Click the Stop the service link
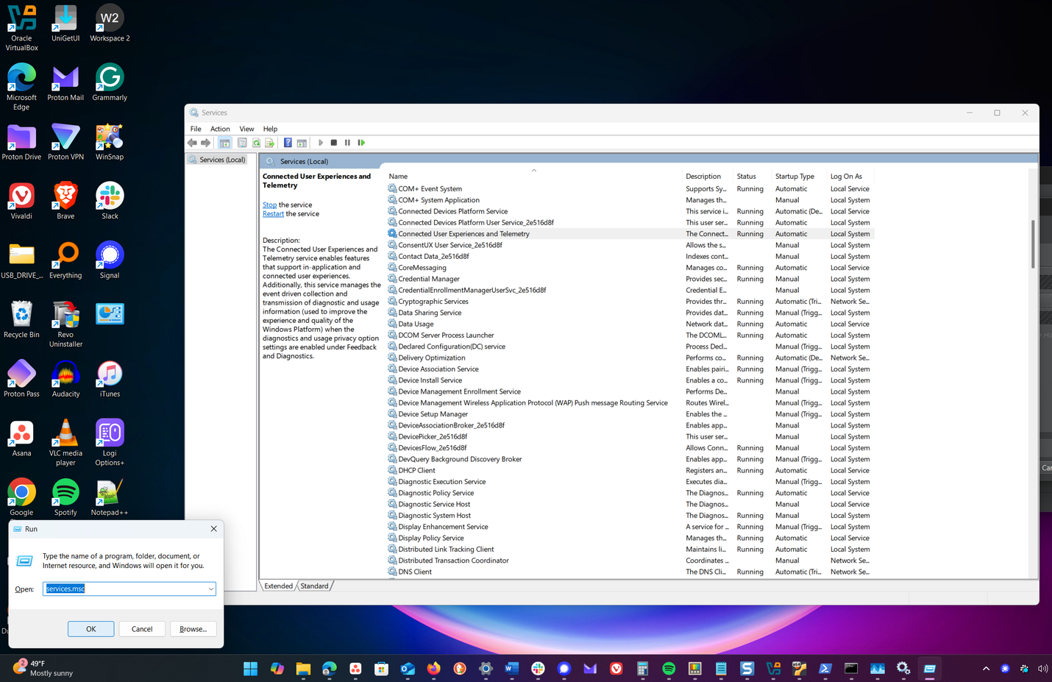 (x=269, y=205)
